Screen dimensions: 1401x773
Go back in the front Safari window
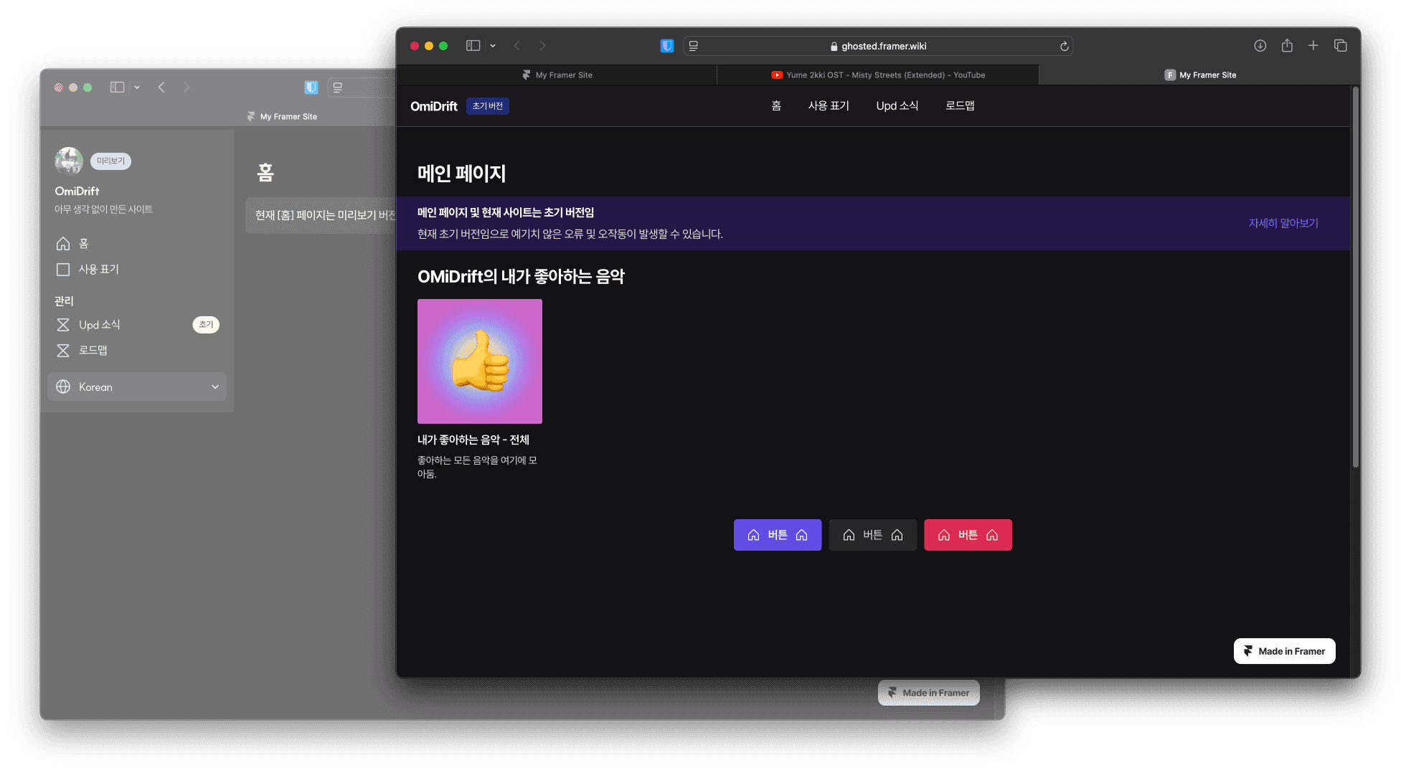(x=517, y=46)
